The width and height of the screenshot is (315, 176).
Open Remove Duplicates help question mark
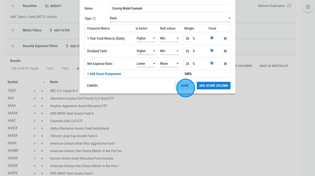click(289, 6)
